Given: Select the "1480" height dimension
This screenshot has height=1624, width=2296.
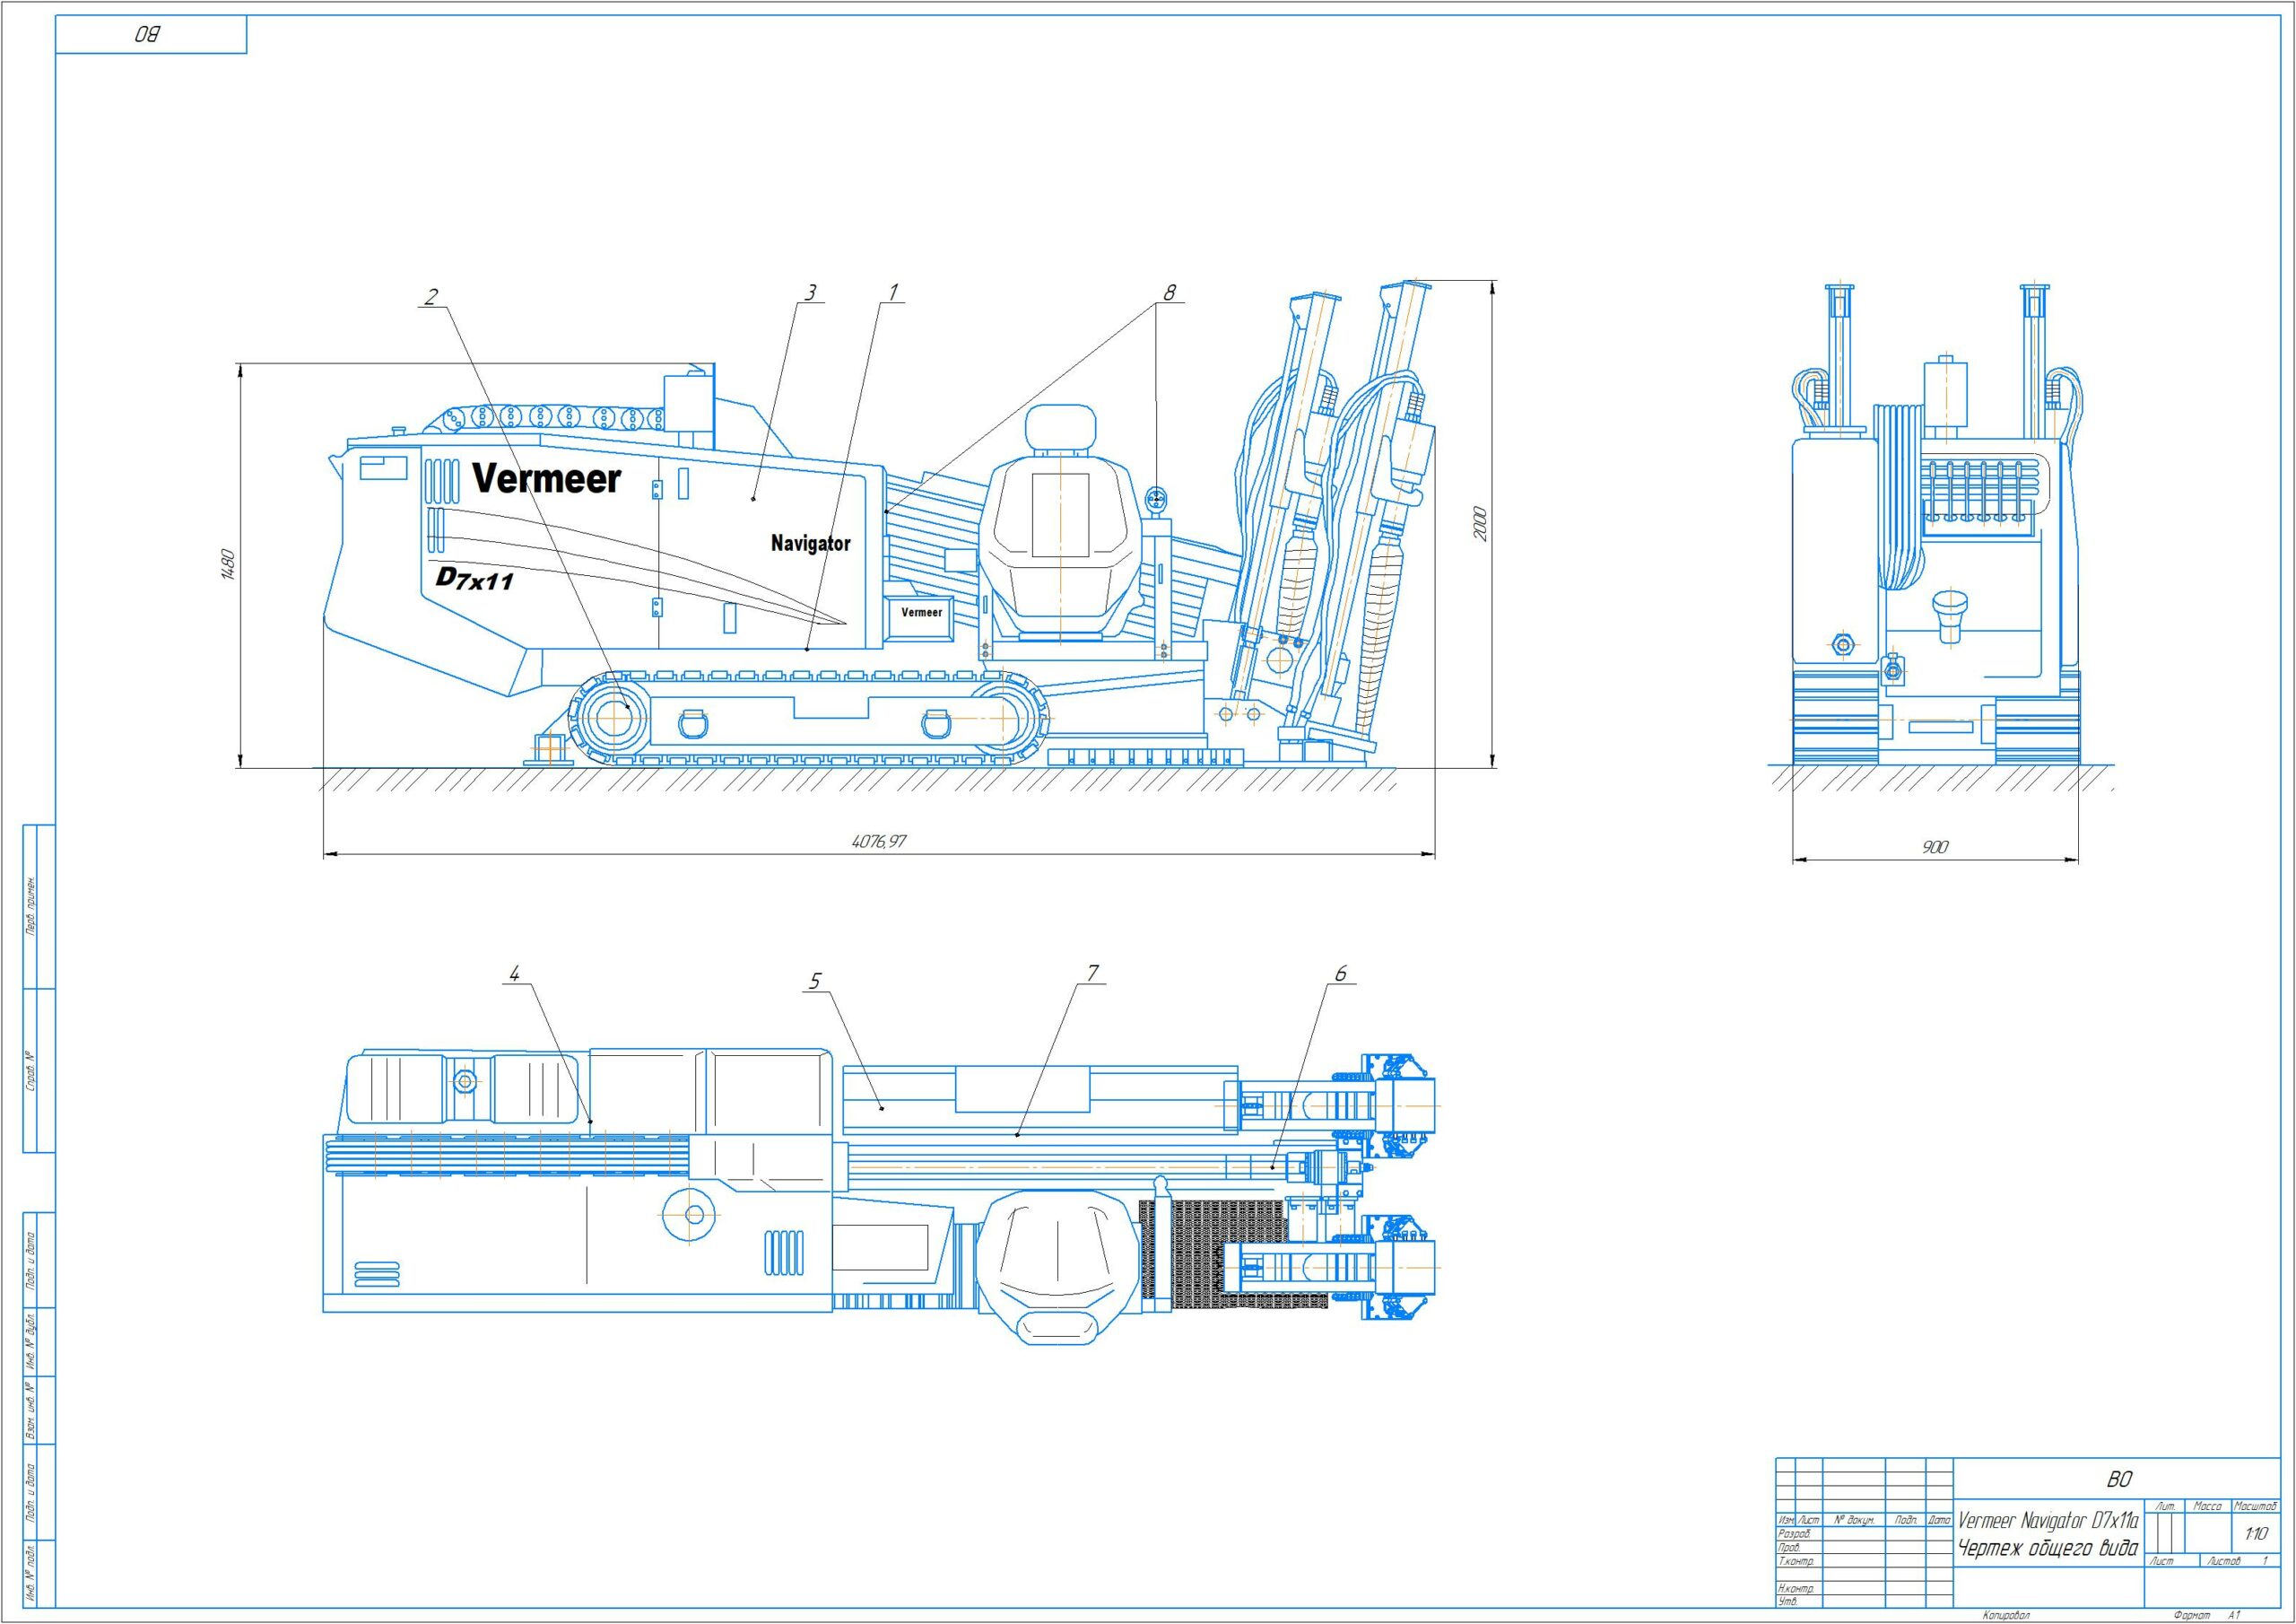Looking at the screenshot, I should coord(226,564).
